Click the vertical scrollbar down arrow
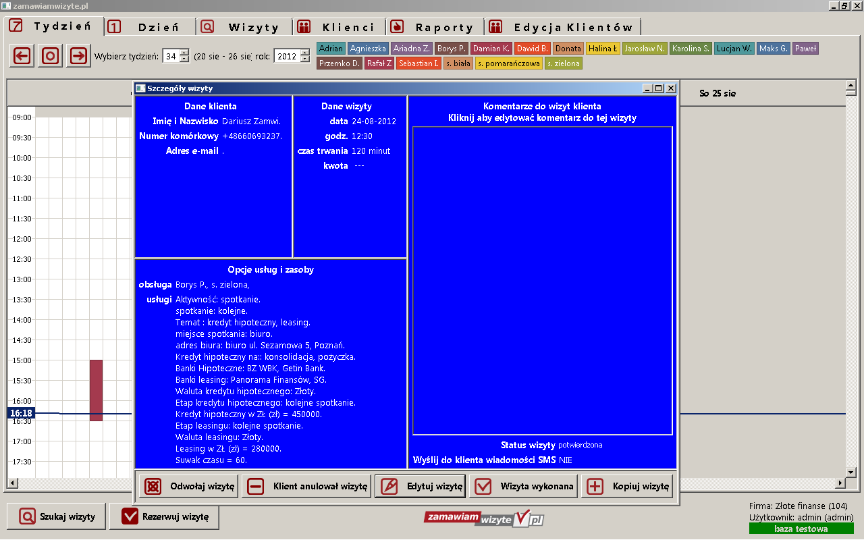Screen dimensions: 864x540 851,472
